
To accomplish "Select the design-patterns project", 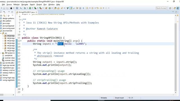I will [8, 18].
